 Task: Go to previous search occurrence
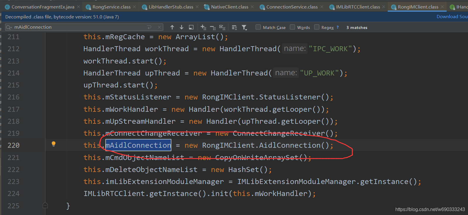tap(172, 27)
